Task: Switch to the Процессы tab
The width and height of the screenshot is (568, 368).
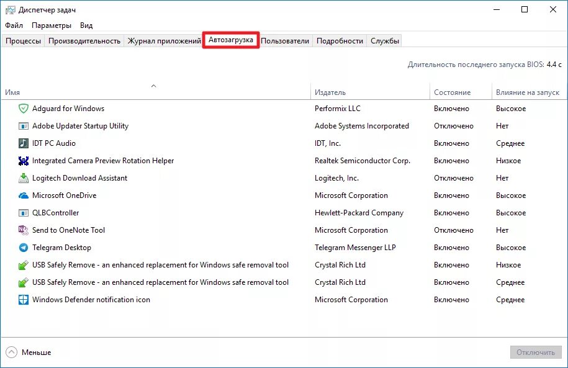Action: coord(23,41)
